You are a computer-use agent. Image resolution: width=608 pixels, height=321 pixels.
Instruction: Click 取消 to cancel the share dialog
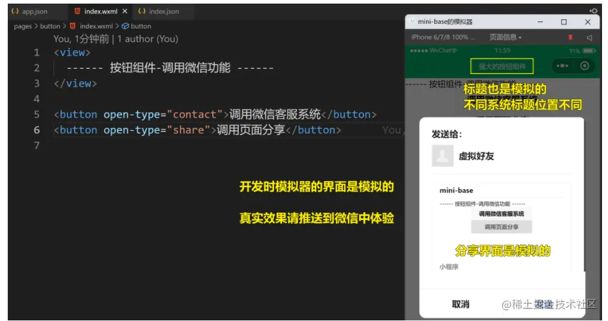pos(461,304)
